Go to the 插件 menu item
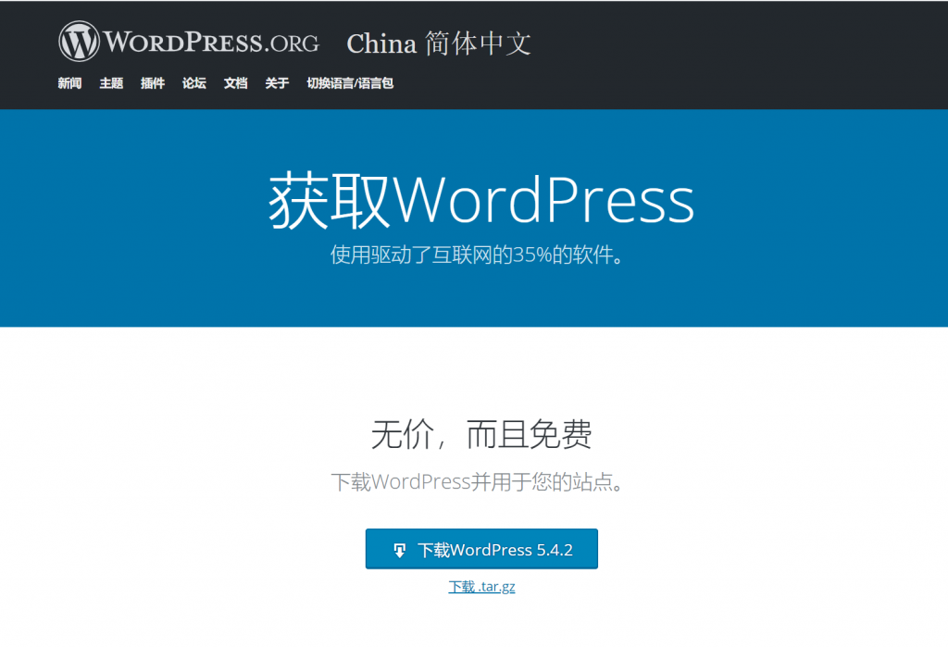The image size is (948, 647). pos(153,83)
